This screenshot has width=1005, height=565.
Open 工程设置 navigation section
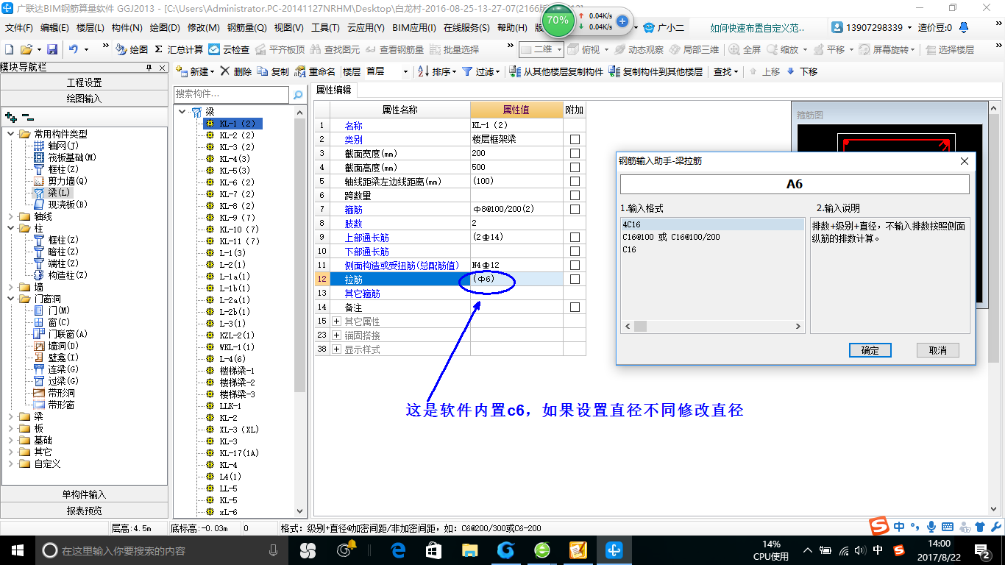point(84,82)
